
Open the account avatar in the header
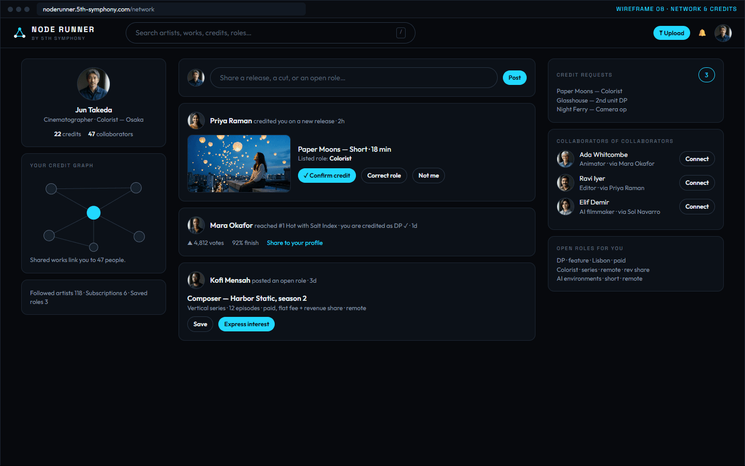tap(723, 33)
